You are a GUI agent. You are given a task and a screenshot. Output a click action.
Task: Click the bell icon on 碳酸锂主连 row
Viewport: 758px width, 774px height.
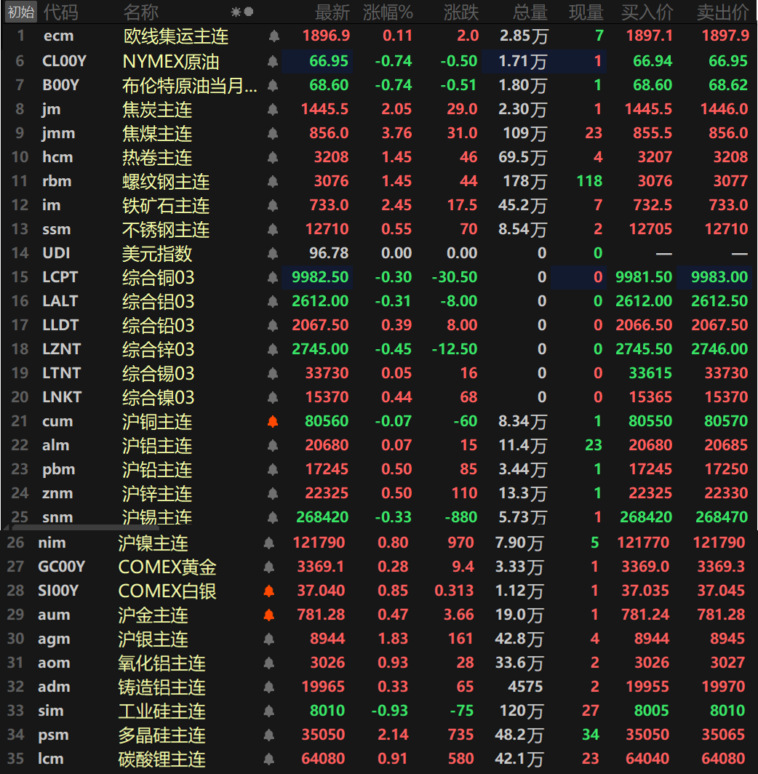(x=269, y=759)
